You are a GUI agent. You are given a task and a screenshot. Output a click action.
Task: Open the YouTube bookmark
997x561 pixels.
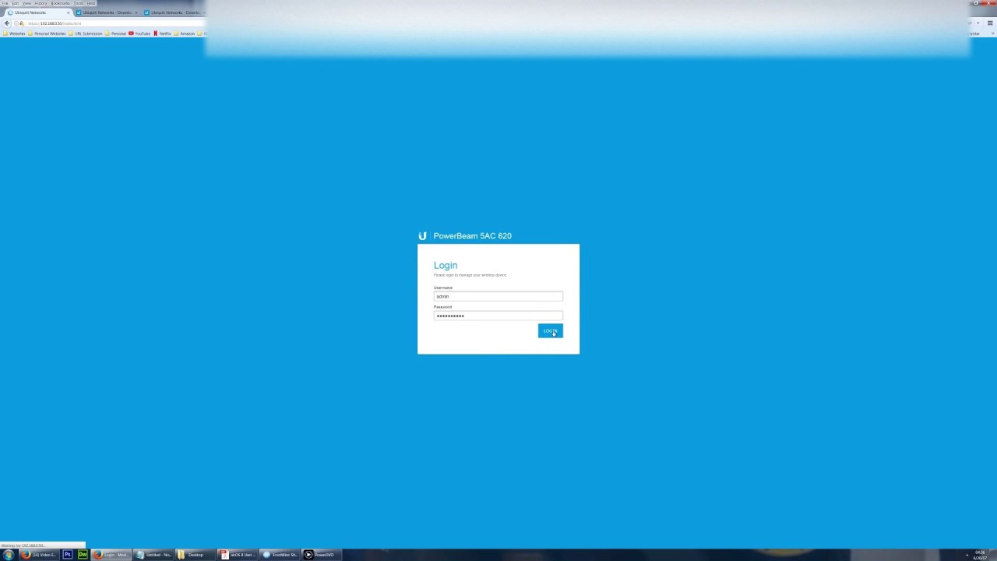(139, 34)
